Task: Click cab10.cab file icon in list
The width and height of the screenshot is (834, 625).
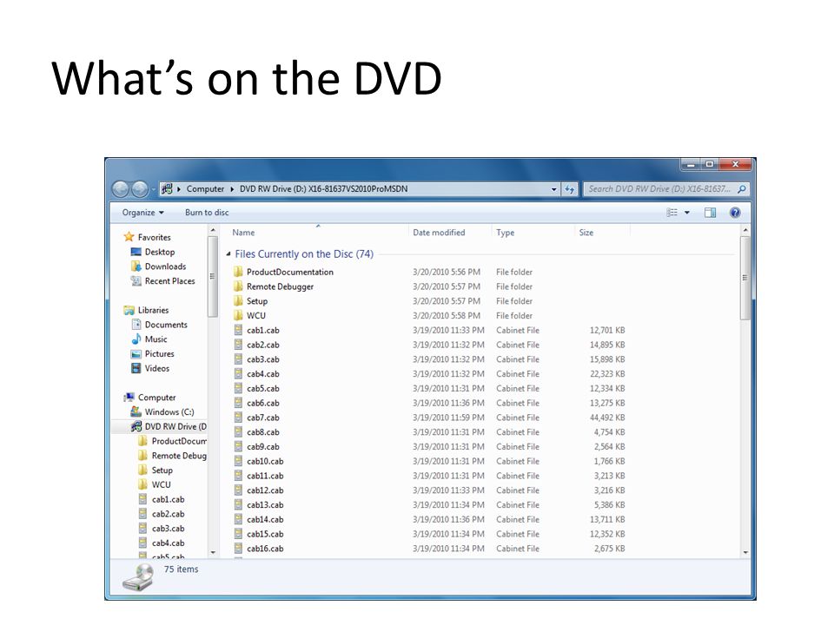Action: pyautogui.click(x=238, y=461)
